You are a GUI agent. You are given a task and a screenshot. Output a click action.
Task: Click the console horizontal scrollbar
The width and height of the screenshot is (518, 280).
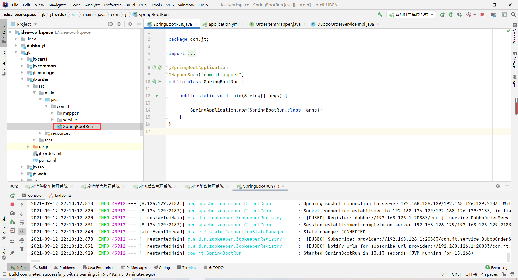coord(36,261)
